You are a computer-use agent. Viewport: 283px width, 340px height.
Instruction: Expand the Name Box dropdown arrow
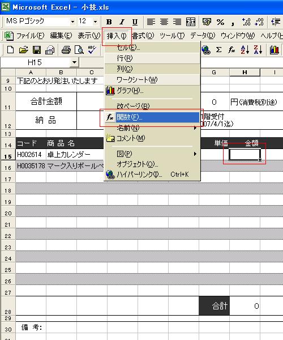(x=74, y=62)
